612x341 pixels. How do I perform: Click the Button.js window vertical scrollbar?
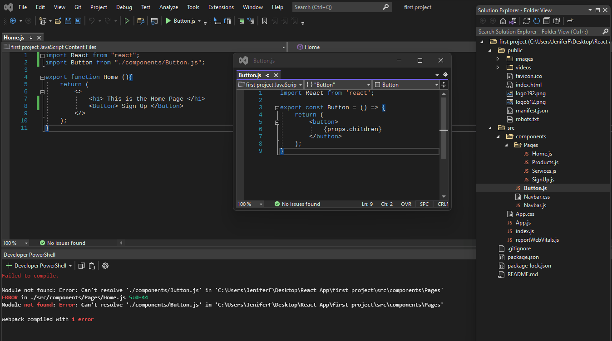tap(444, 136)
